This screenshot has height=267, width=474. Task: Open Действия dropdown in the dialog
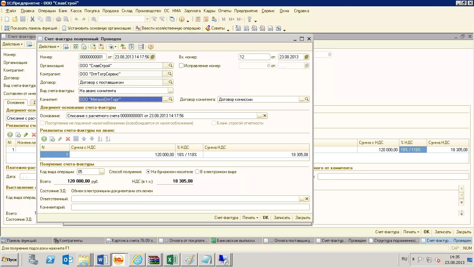point(49,47)
